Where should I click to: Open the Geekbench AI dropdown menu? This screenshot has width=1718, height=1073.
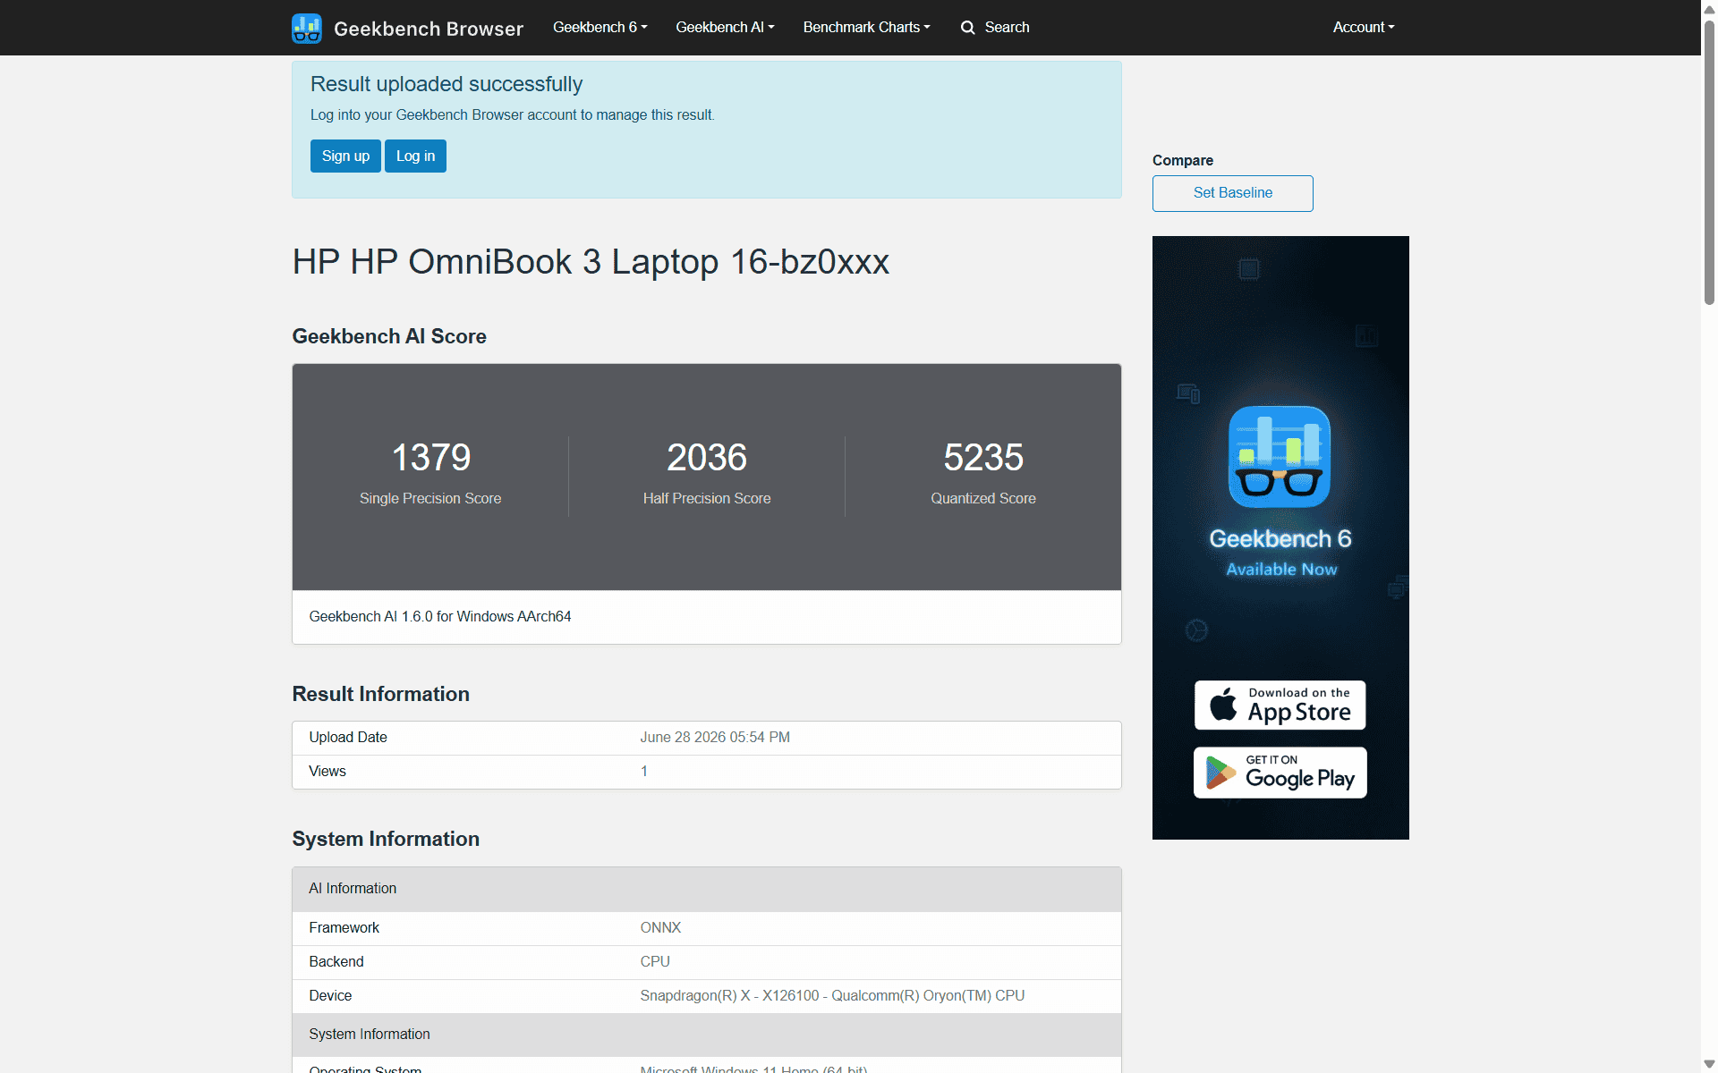pos(725,27)
